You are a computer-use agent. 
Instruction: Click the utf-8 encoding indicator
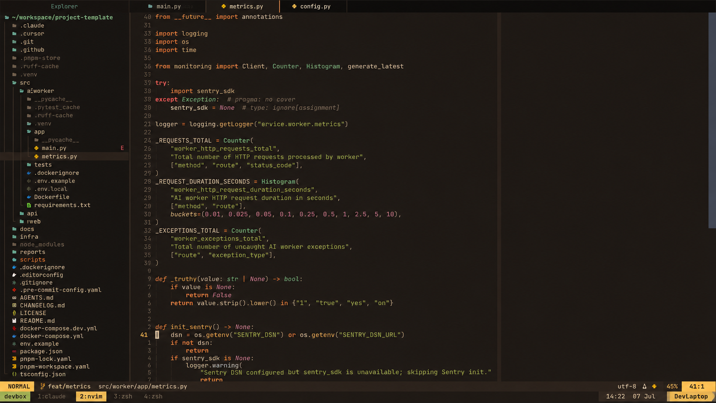pos(626,386)
